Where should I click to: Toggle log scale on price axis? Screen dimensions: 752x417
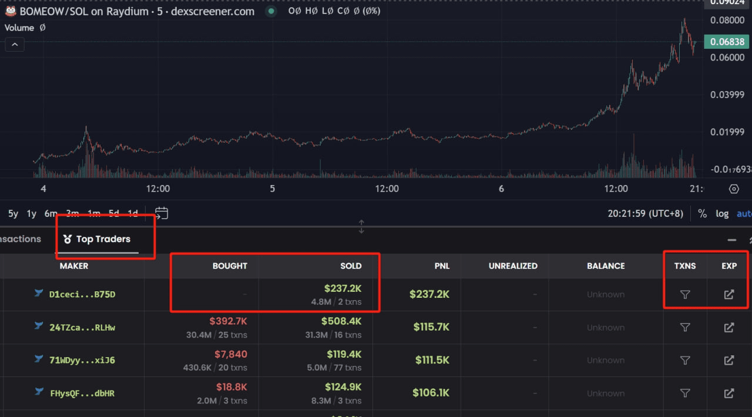[x=722, y=214]
